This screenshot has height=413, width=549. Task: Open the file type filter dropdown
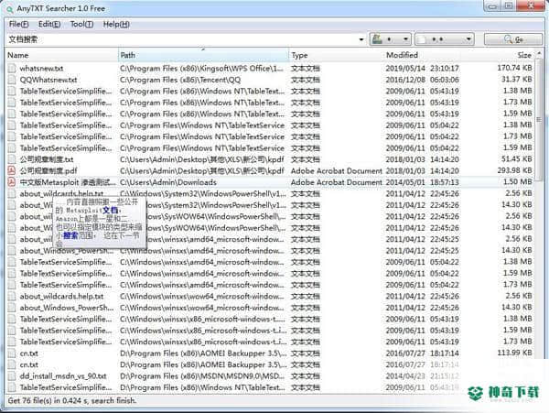point(445,39)
